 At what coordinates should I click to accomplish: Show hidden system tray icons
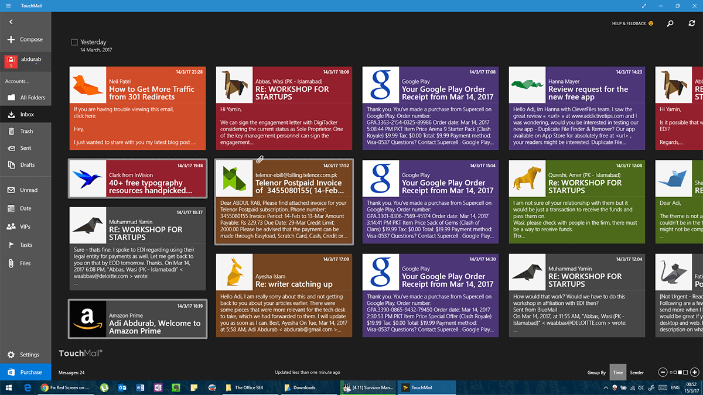[x=605, y=387]
